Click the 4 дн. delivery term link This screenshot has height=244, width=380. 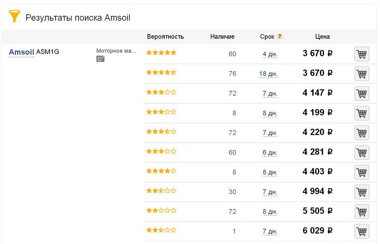270,54
